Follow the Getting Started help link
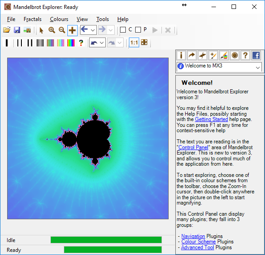265x255 pixels. point(211,119)
